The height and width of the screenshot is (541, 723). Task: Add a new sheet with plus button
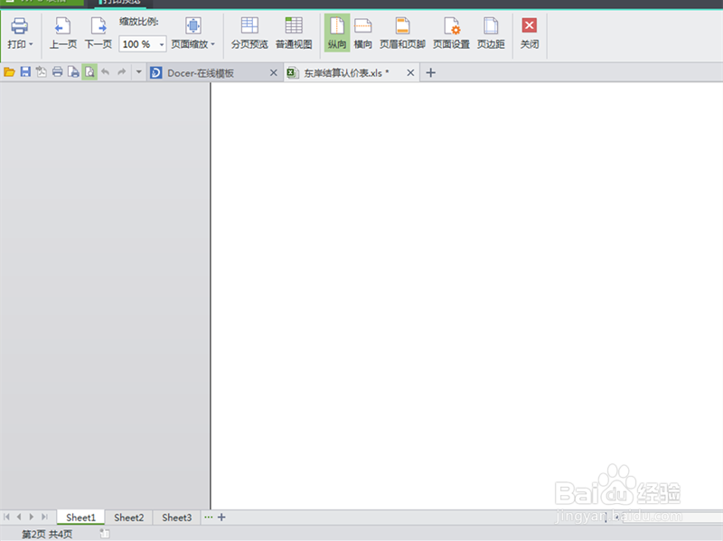221,517
